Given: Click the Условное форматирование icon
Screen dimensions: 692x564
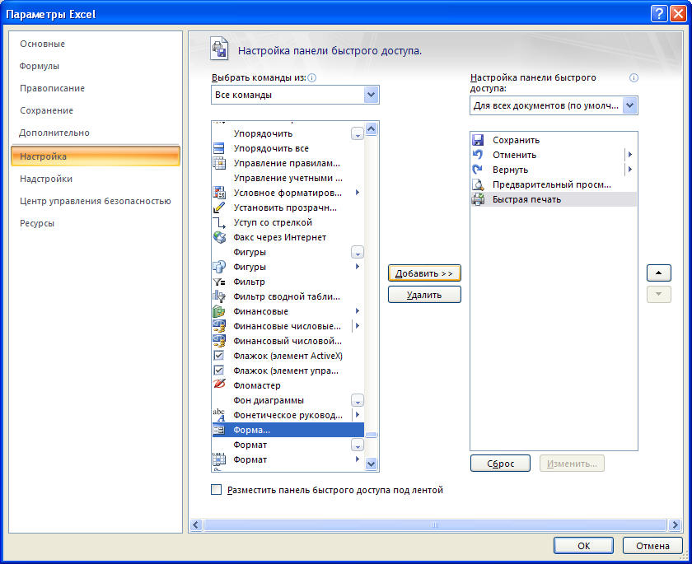Looking at the screenshot, I should click(x=219, y=193).
